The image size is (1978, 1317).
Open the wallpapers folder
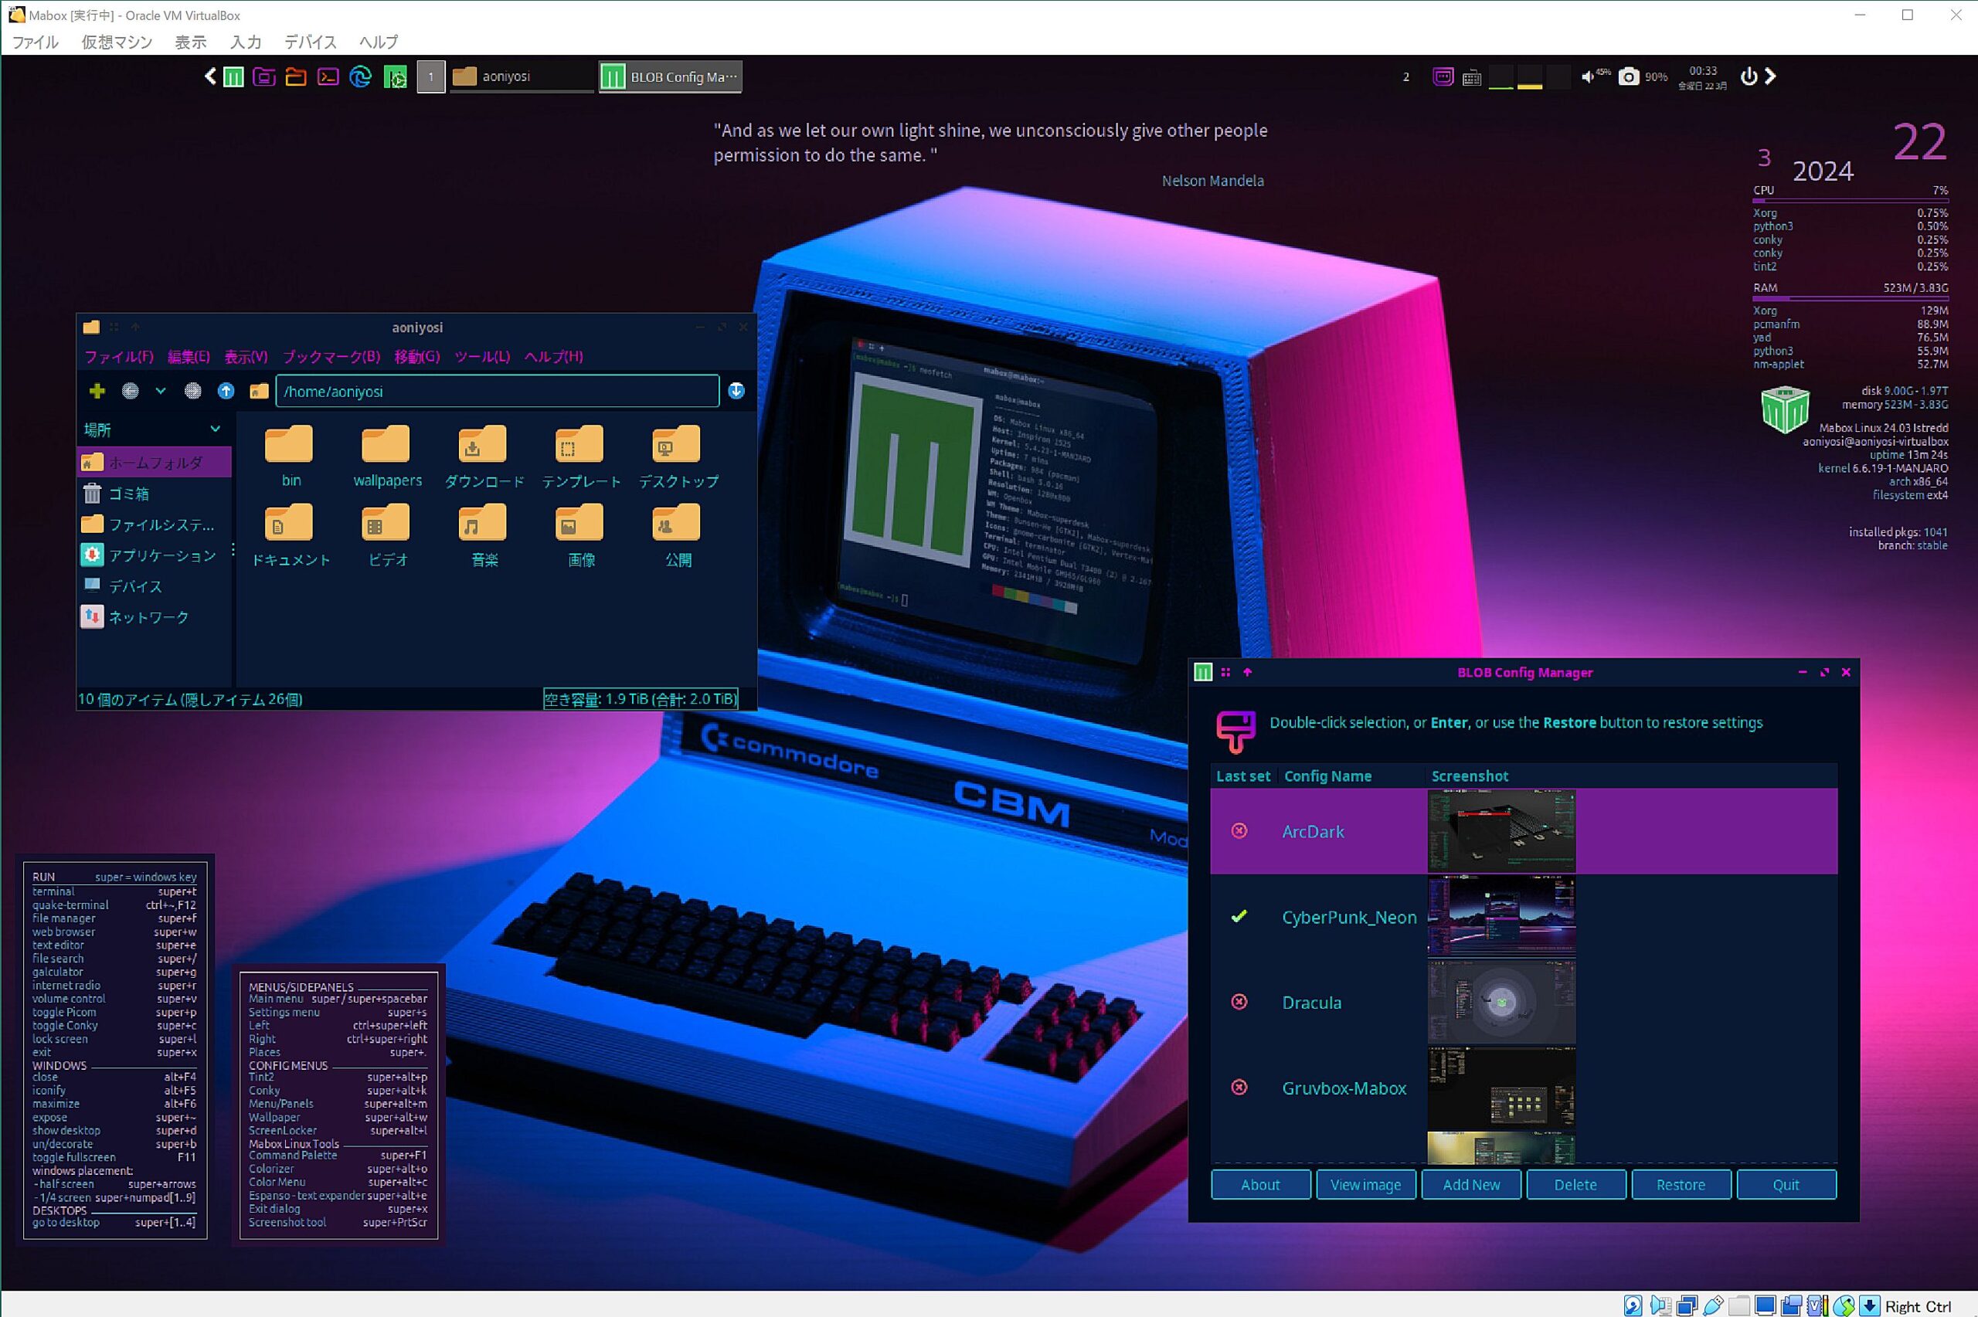(387, 456)
